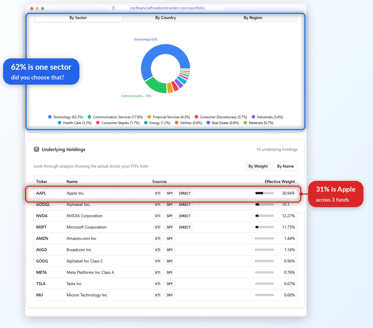Click the SPY badge in the Apple row
The width and height of the screenshot is (373, 328).
click(x=170, y=193)
